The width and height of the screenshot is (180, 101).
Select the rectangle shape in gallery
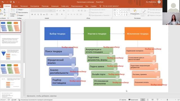click(x=122, y=10)
